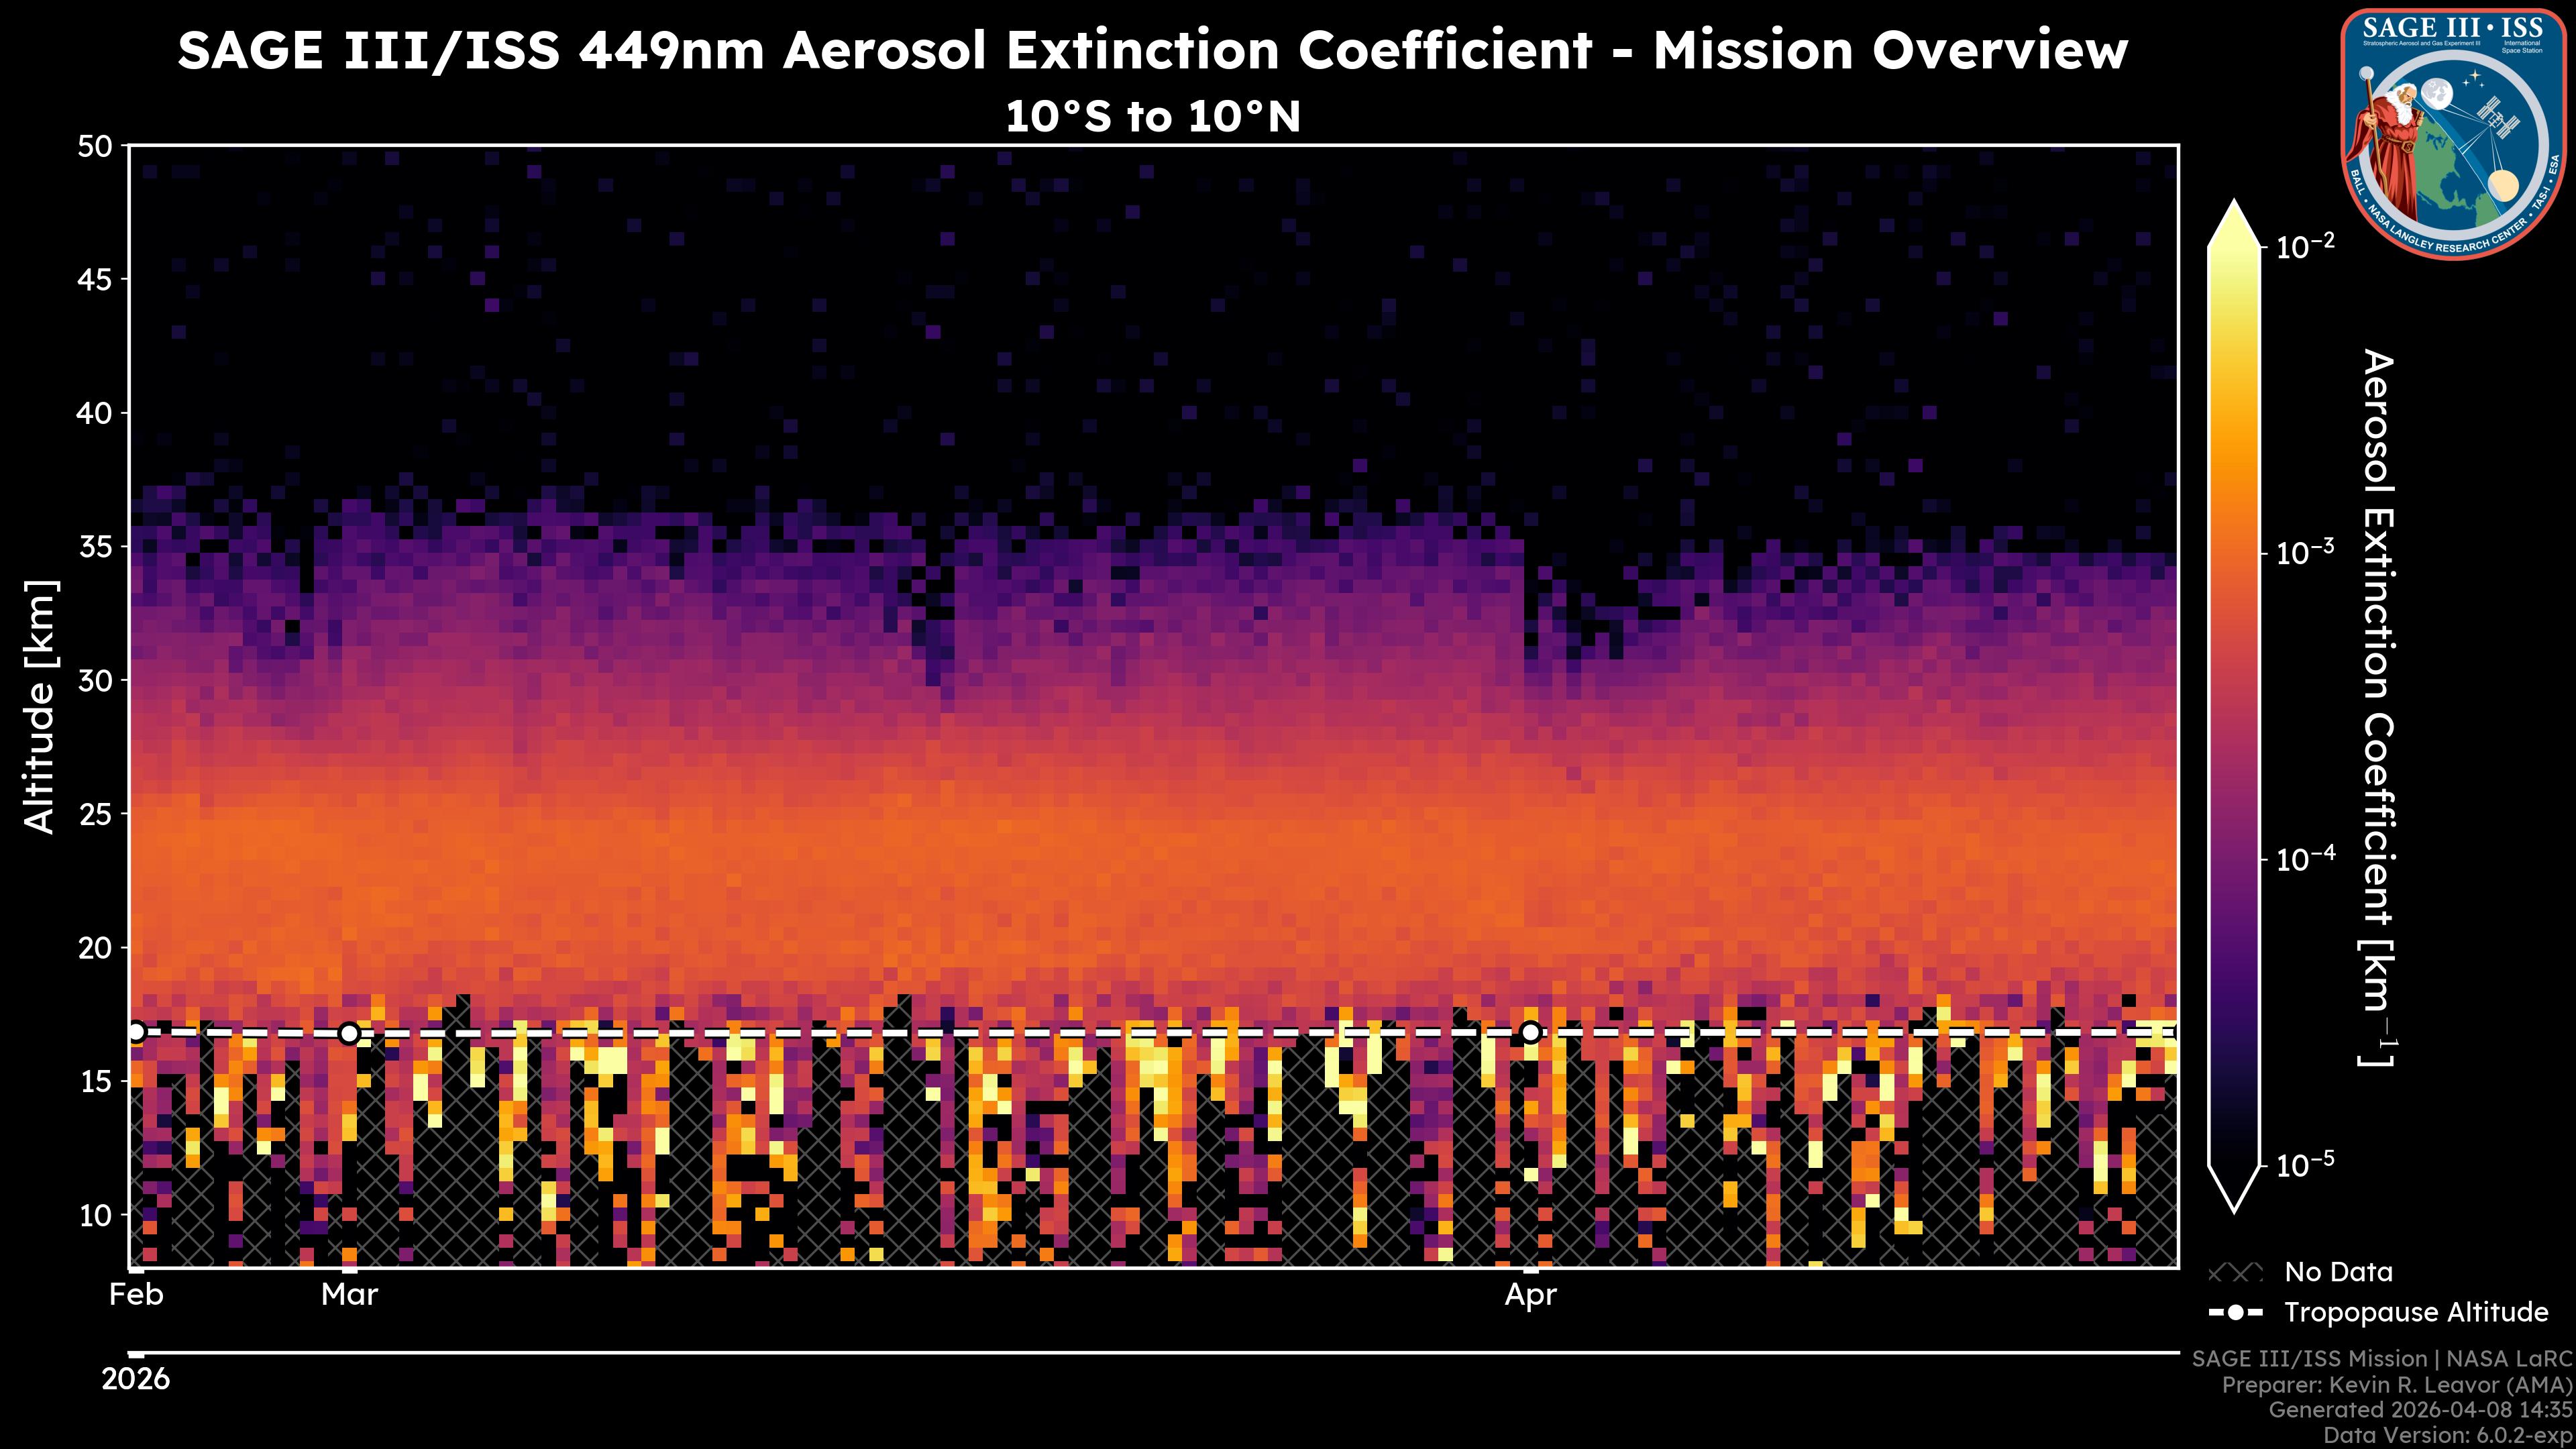Click the tropopause marker at Feb

(136, 1031)
